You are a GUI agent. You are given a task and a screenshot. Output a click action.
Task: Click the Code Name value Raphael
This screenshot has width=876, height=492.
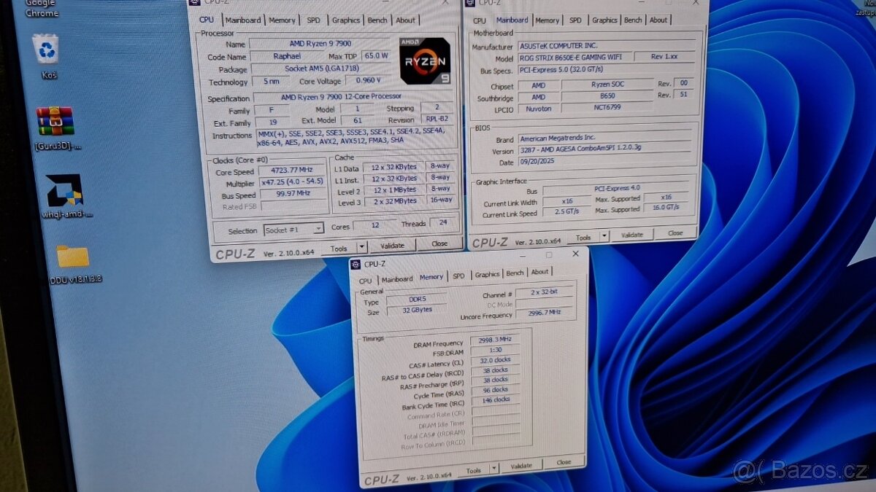[286, 56]
